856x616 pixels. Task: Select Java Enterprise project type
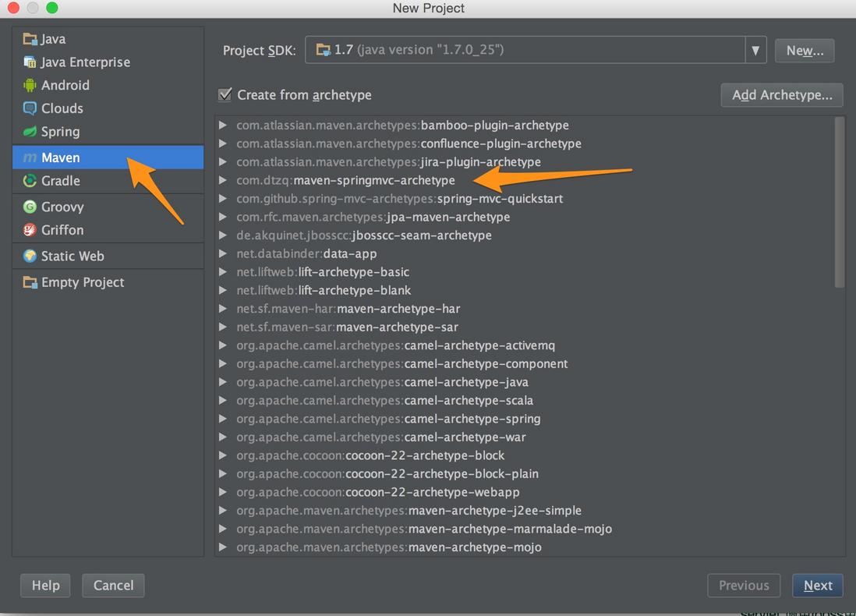coord(108,62)
